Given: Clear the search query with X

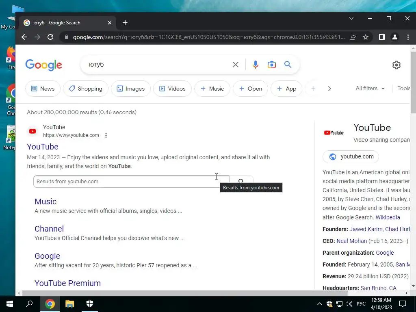Looking at the screenshot, I should pos(235,65).
